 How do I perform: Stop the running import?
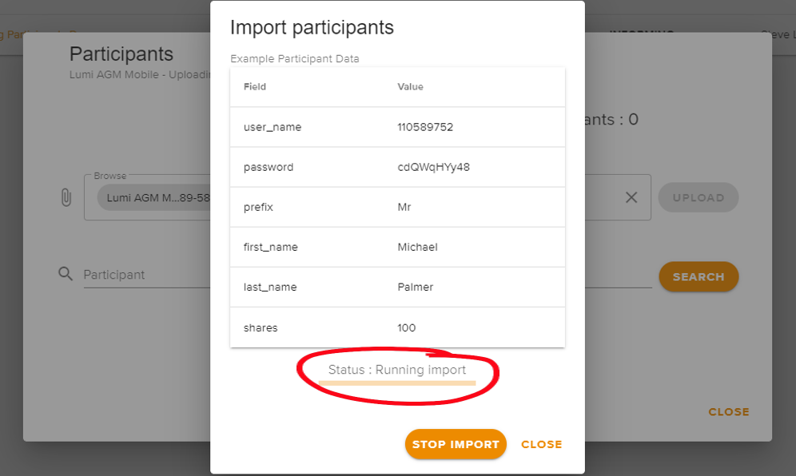[x=456, y=444]
